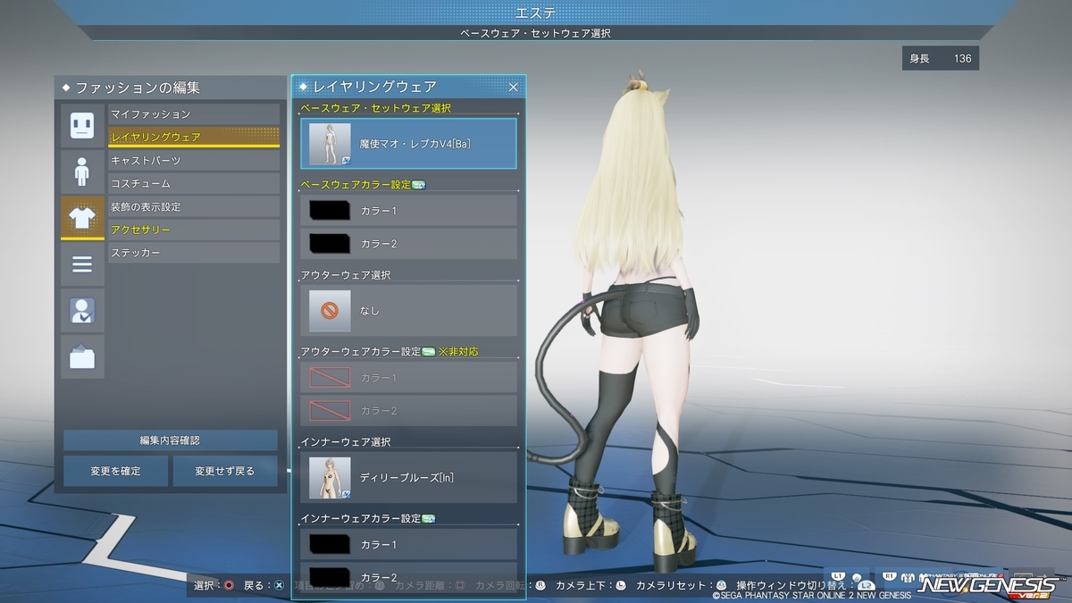Open マイファッション menu item
This screenshot has height=603, width=1072.
tap(194, 114)
